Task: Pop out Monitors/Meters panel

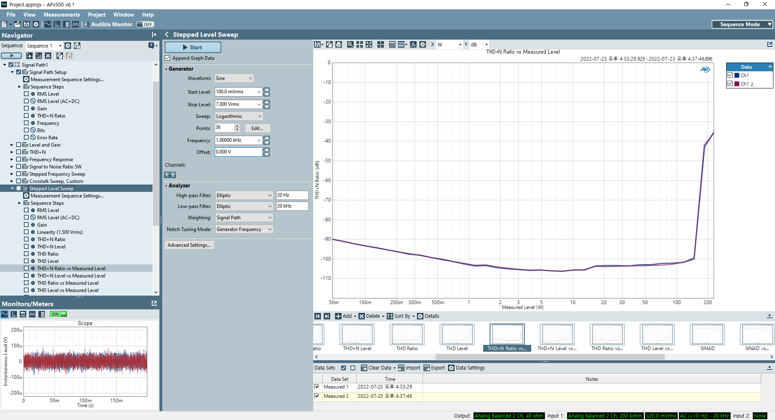Action: (x=154, y=303)
